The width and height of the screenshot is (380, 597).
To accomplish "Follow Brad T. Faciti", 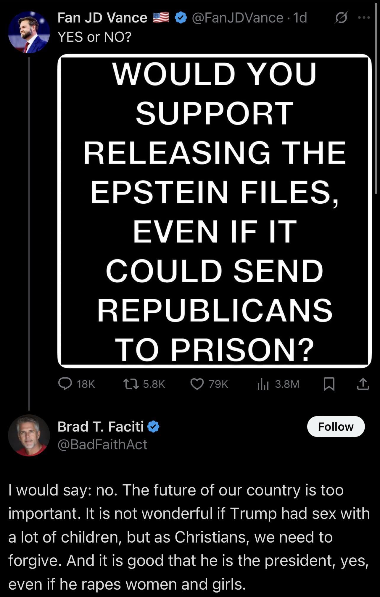I will pyautogui.click(x=336, y=427).
